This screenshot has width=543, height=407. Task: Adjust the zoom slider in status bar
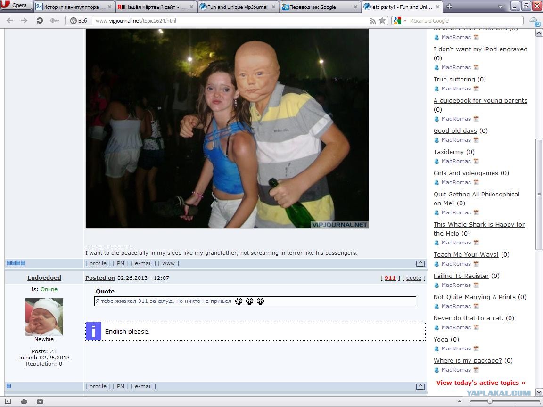[x=490, y=401]
